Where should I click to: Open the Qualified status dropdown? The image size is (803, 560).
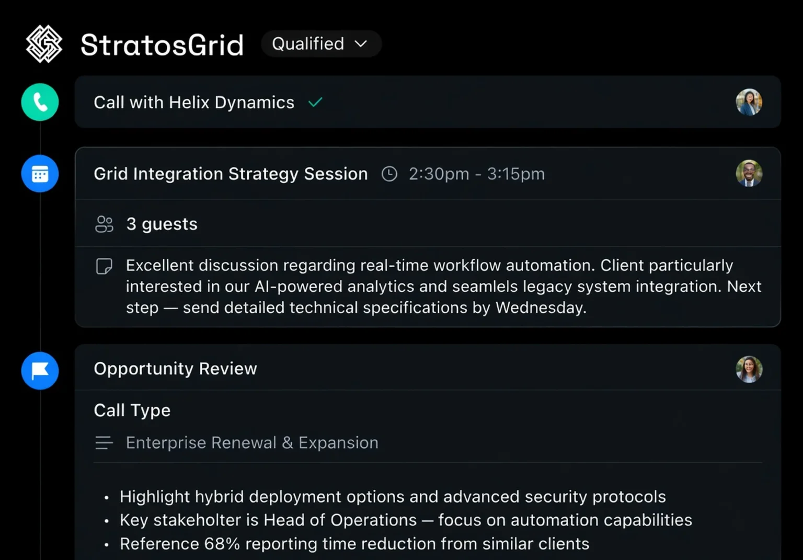pyautogui.click(x=320, y=44)
